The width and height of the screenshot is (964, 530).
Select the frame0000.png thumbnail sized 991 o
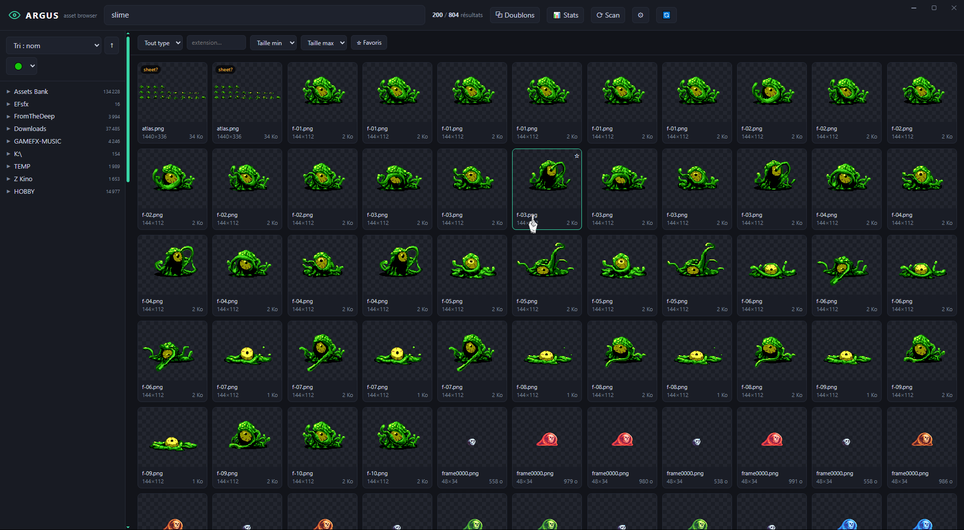(x=772, y=447)
